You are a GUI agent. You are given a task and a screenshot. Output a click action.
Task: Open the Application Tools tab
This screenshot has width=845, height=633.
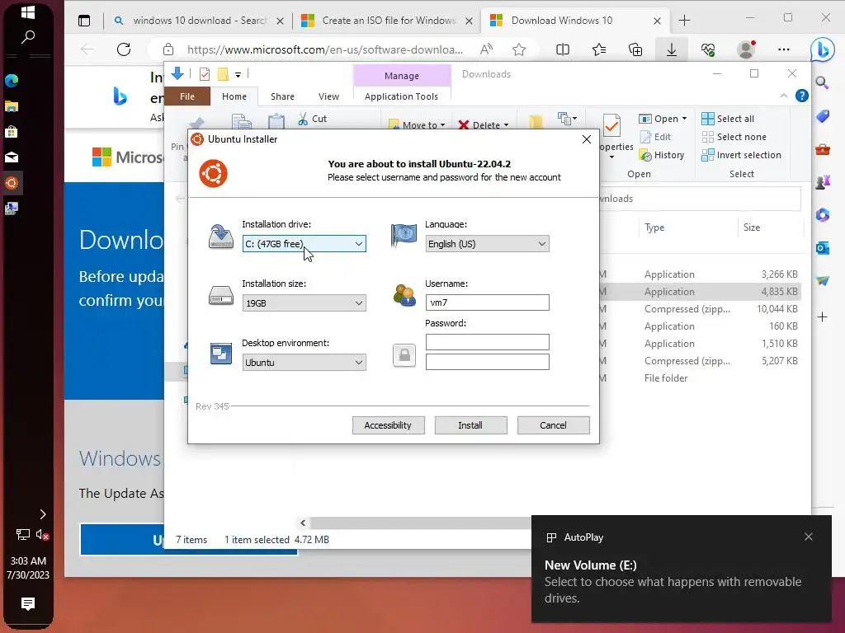[401, 96]
